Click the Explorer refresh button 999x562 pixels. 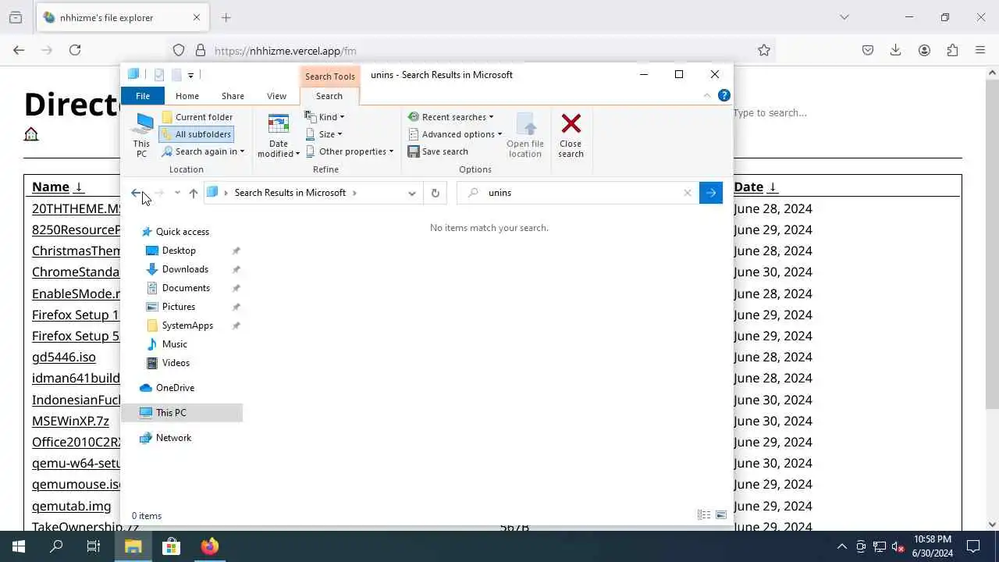coord(436,193)
